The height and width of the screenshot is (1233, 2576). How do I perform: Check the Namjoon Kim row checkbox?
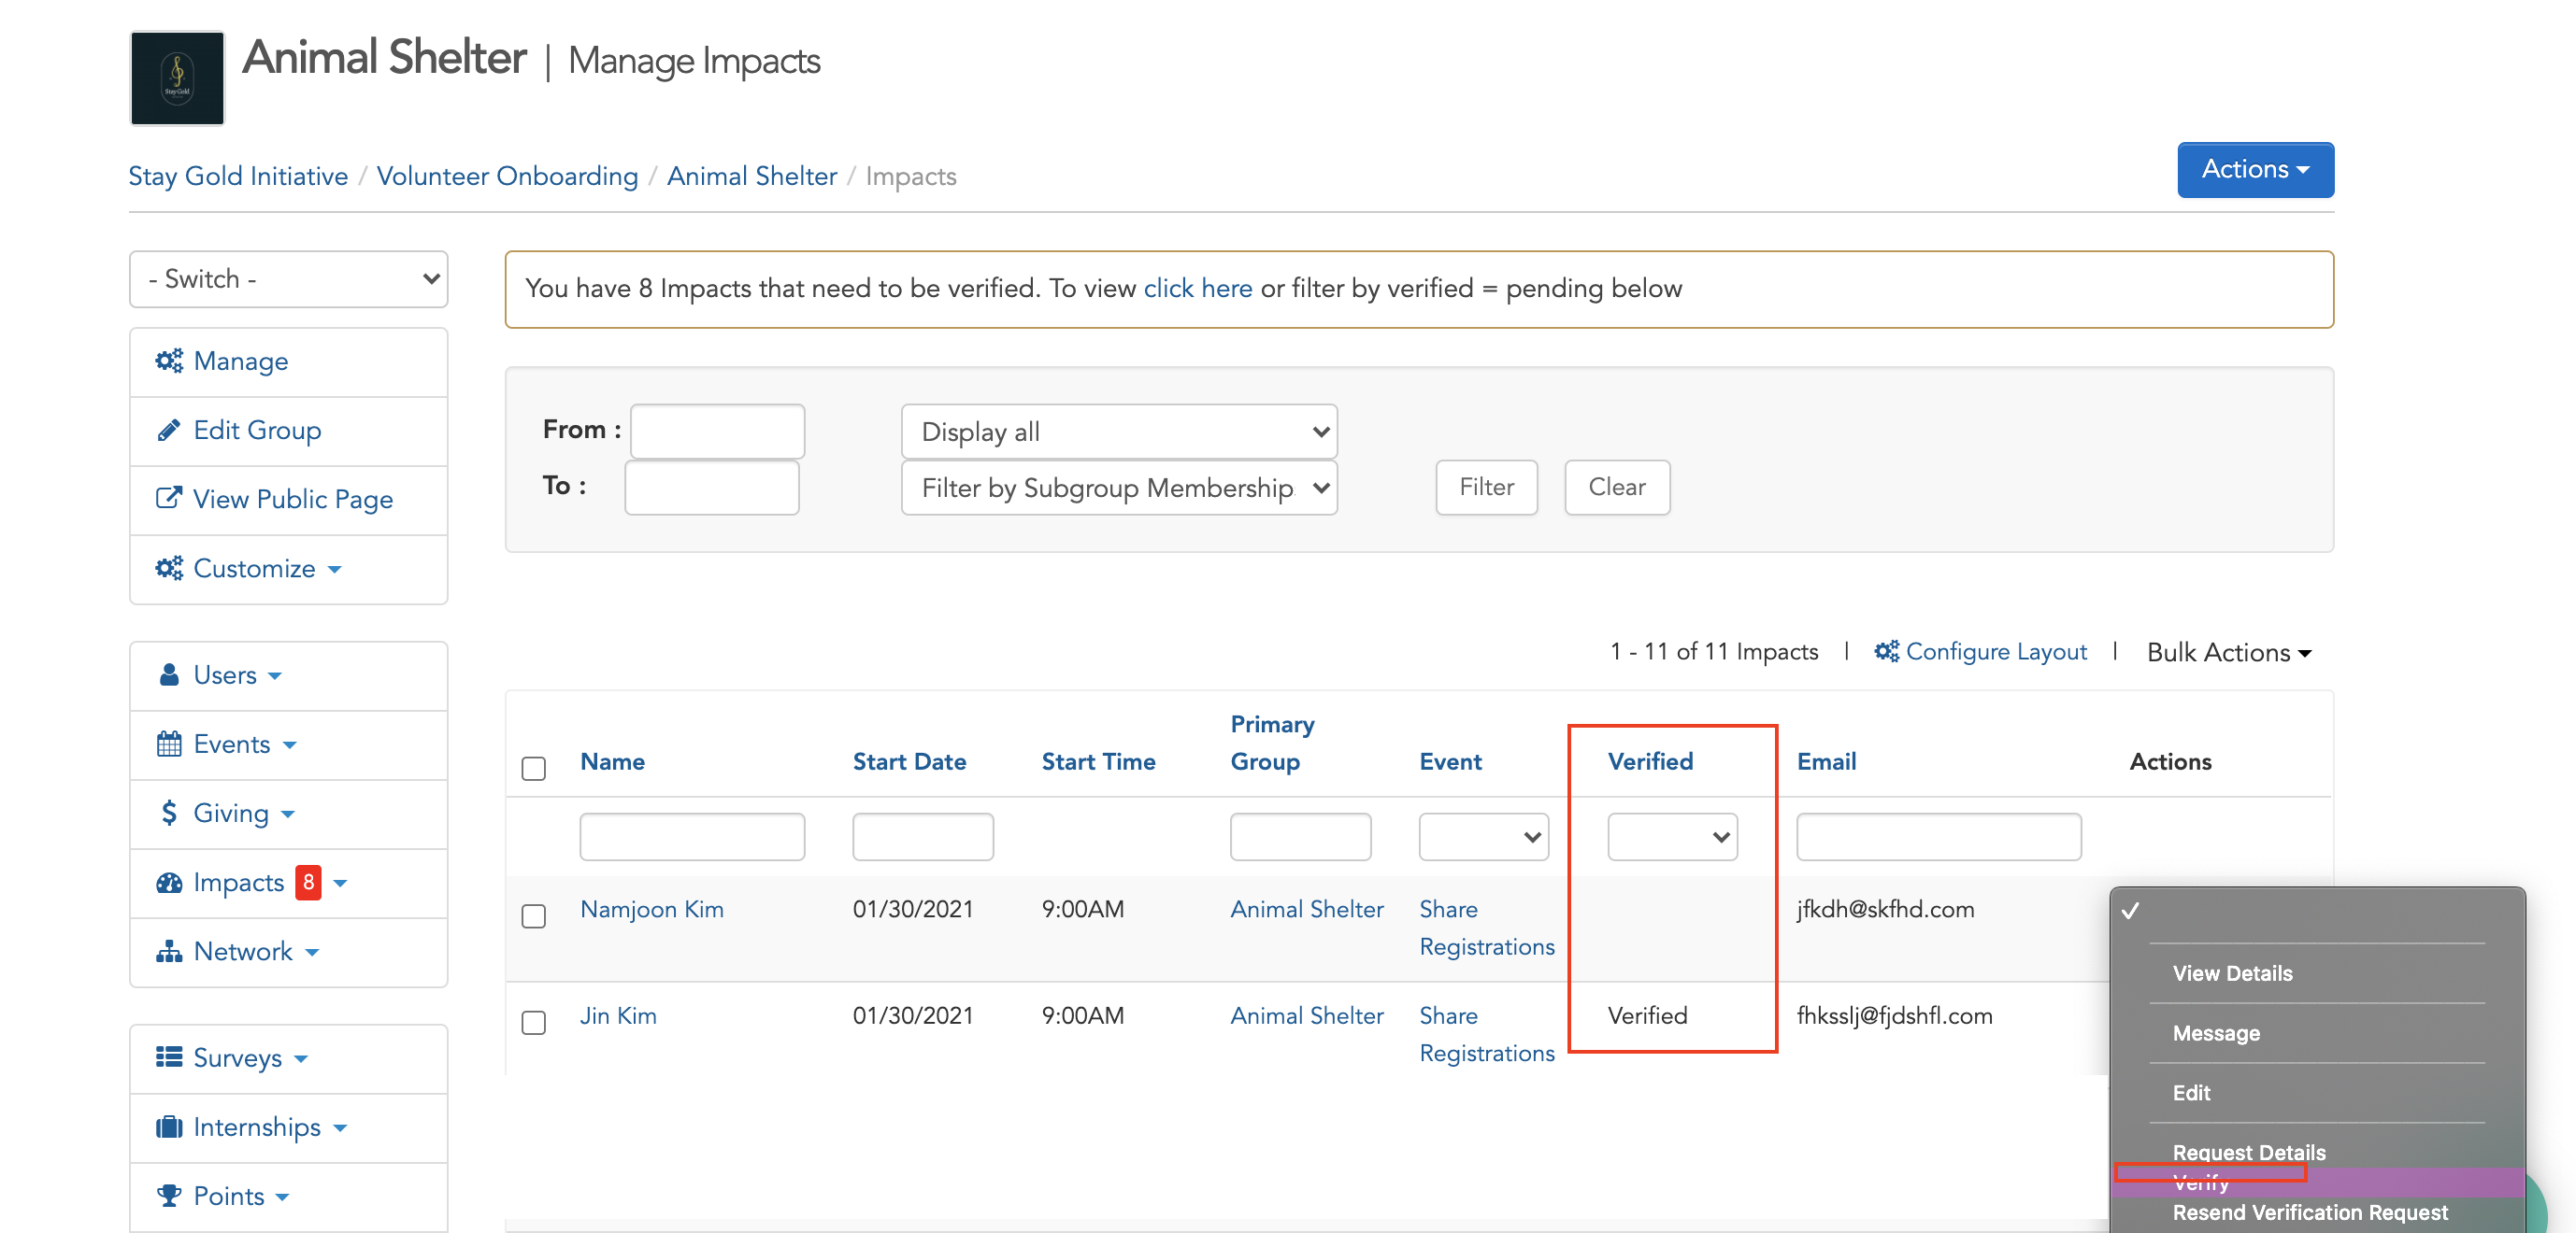pos(534,916)
